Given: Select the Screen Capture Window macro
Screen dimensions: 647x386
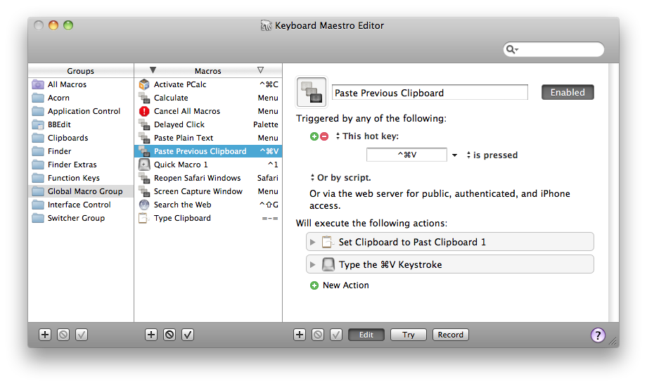Looking at the screenshot, I should pyautogui.click(x=208, y=191).
